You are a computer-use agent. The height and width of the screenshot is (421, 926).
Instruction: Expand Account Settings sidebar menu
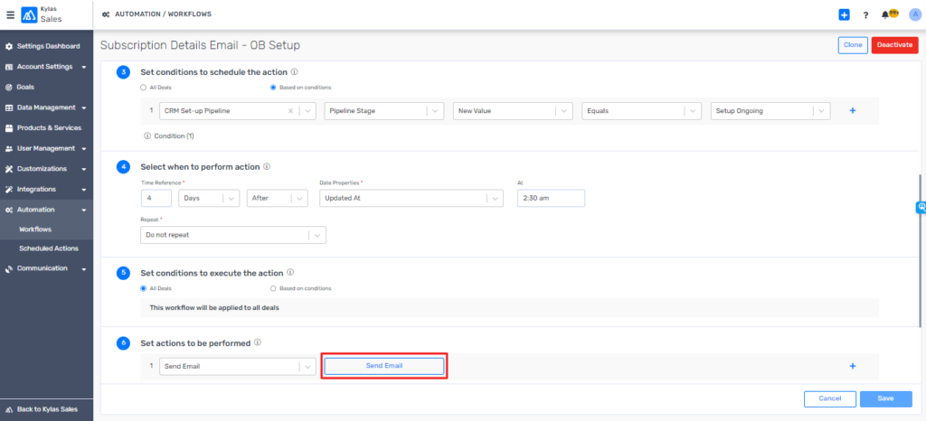(47, 67)
